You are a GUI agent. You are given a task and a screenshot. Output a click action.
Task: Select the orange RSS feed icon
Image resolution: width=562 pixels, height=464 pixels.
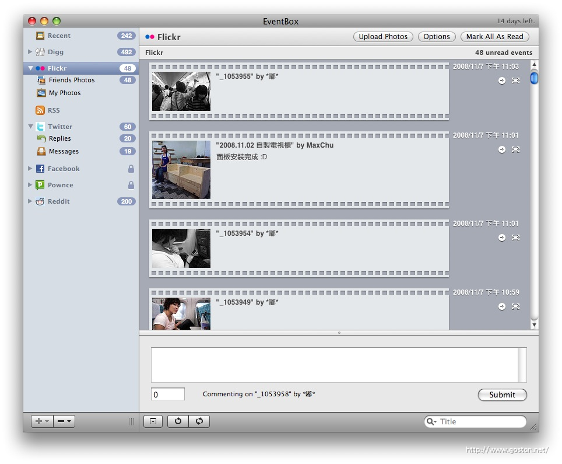click(x=40, y=110)
